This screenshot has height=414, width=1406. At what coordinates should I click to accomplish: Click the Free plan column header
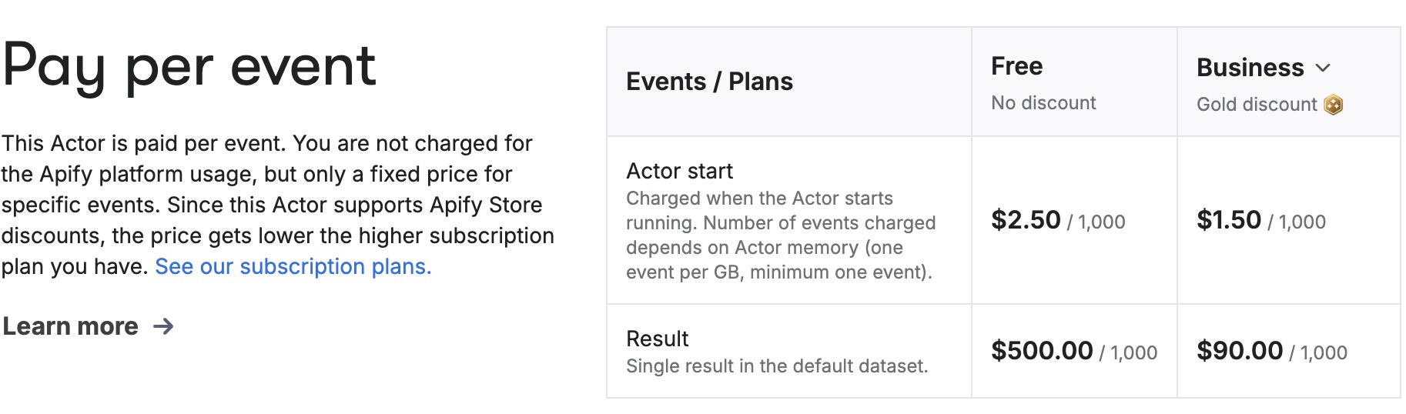[x=1016, y=66]
